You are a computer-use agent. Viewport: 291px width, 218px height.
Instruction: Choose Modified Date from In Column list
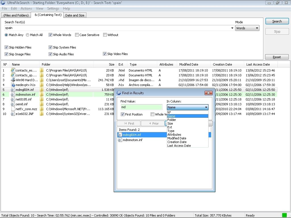tap(188, 138)
